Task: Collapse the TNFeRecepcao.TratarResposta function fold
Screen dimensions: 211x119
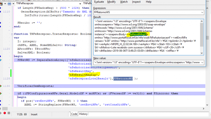Action: (12, 34)
